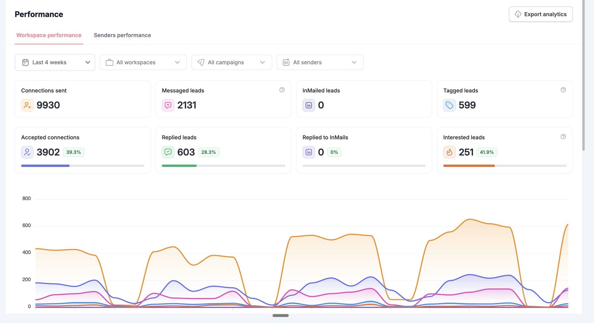The height and width of the screenshot is (323, 594).
Task: Click the calendar icon in date filter
Action: click(x=25, y=62)
